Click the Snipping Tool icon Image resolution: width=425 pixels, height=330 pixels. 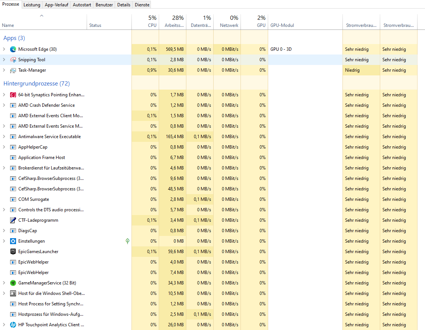coord(13,60)
